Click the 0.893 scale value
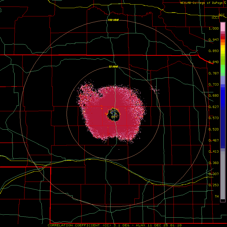Image resolution: width=227 pixels, height=227 pixels. click(x=214, y=51)
